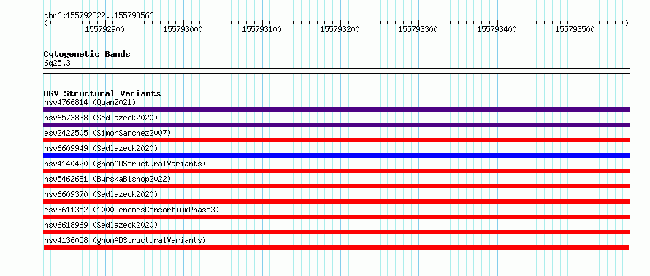Viewport: 650px width, 276px height.
Task: Click ruler position 155793000
Action: coord(183,29)
